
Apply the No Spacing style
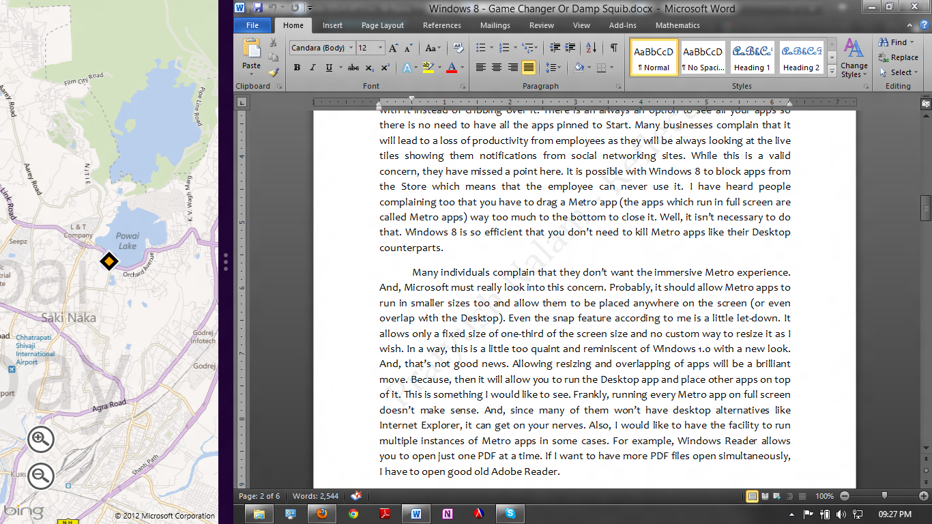pos(703,57)
